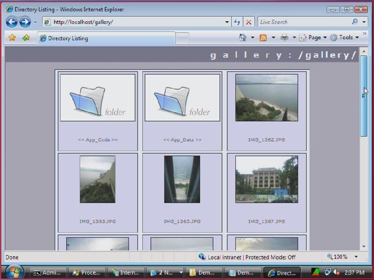Screen dimensions: 374x280
Task: Switch to the Admi... command prompt taskbar button
Action: tap(48, 273)
